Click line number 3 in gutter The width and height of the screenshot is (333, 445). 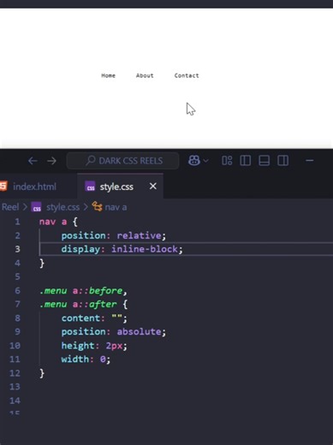point(17,249)
